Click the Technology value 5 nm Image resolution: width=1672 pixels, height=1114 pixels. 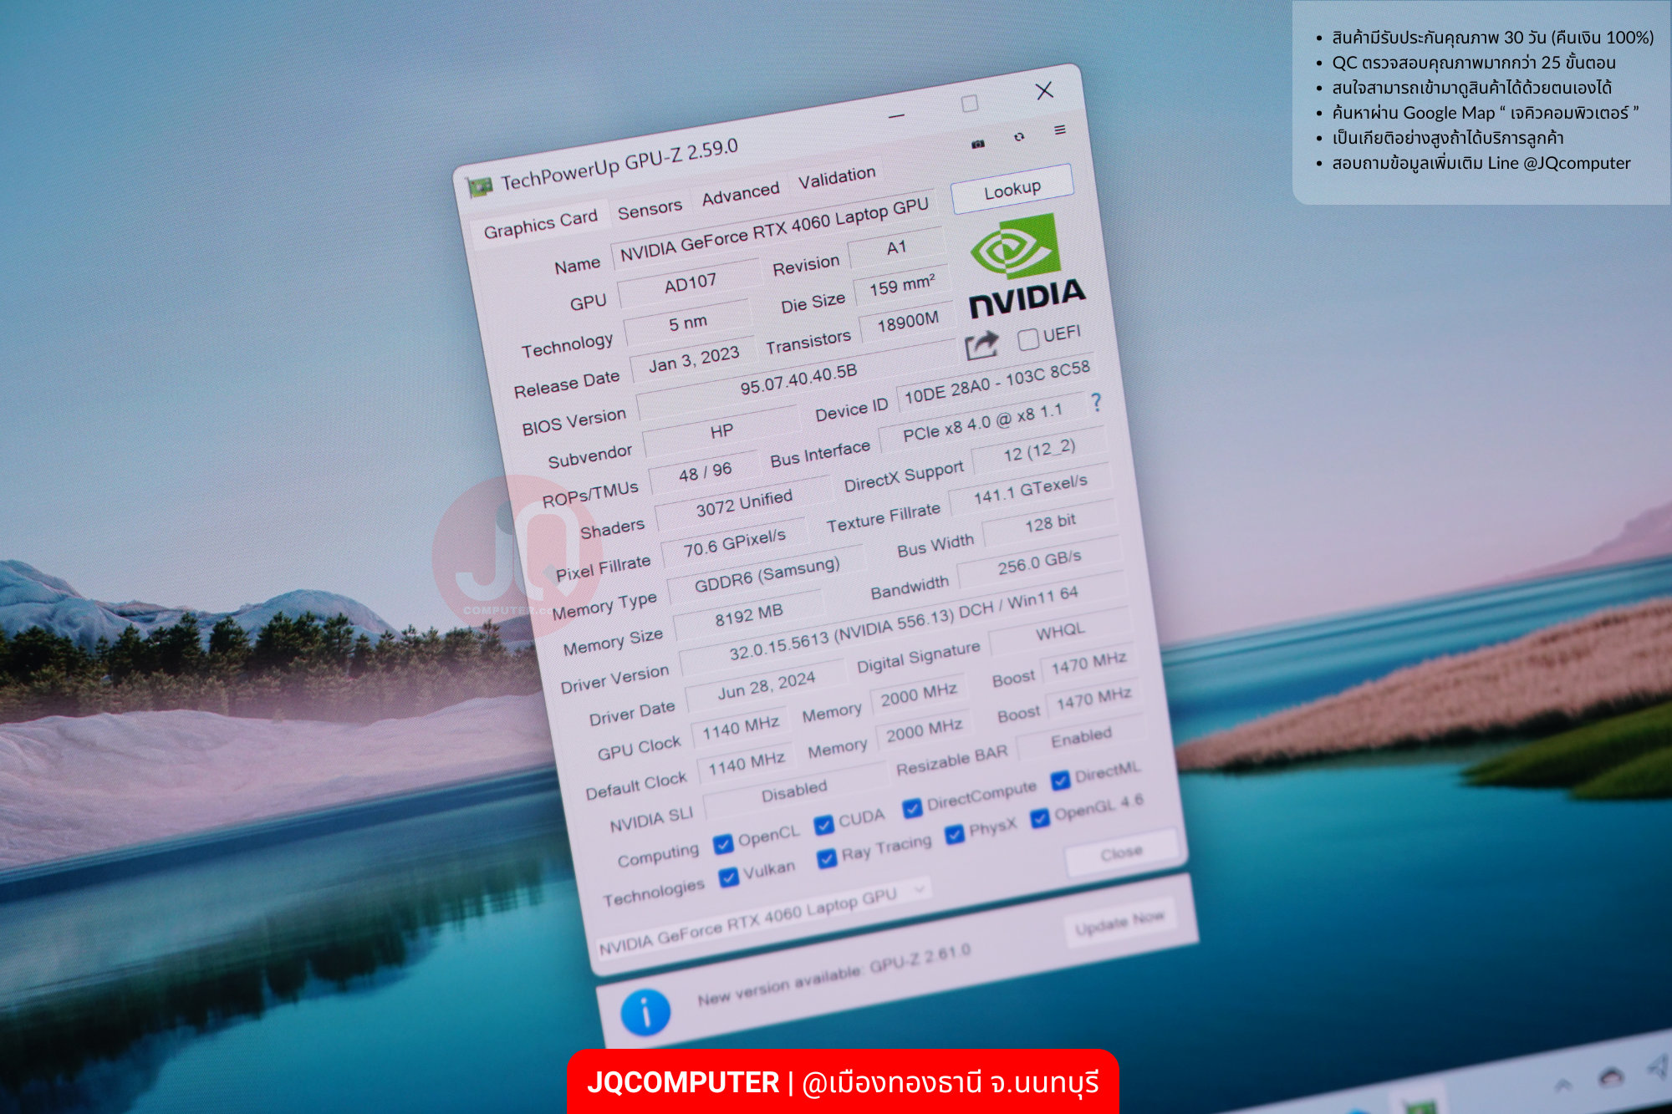coord(687,323)
